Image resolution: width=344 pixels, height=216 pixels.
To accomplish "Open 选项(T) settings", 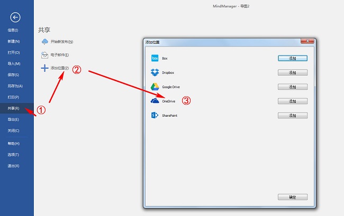I will (x=13, y=155).
